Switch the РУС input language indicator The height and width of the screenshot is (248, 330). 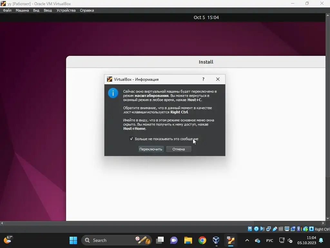click(x=270, y=240)
